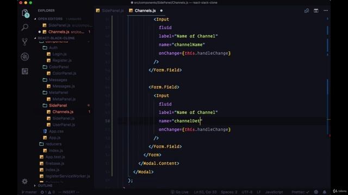Open App.css in the file tree

56,131
